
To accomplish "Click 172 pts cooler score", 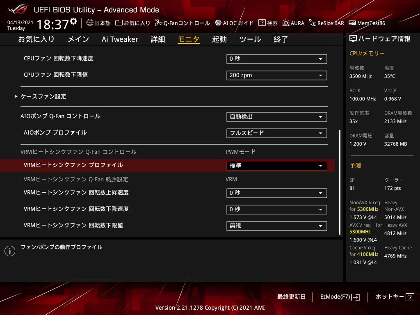I will 393,188.
